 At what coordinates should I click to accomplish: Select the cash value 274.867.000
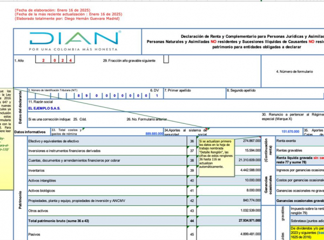point(252,141)
